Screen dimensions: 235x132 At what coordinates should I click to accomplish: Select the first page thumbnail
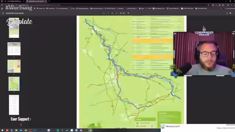click(x=14, y=28)
